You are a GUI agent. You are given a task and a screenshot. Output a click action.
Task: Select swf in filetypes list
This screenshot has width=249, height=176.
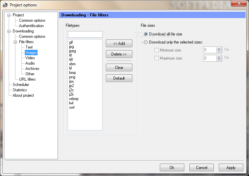pos(72,107)
